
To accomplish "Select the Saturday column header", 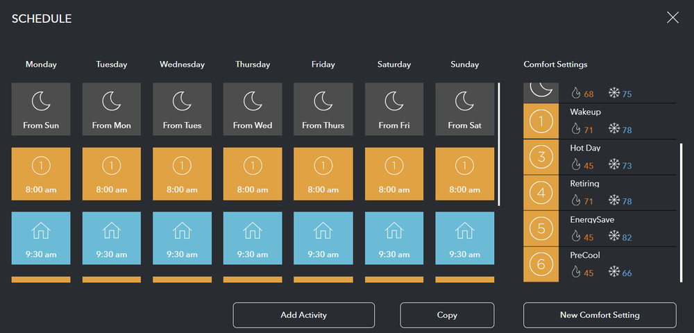I will coord(394,65).
